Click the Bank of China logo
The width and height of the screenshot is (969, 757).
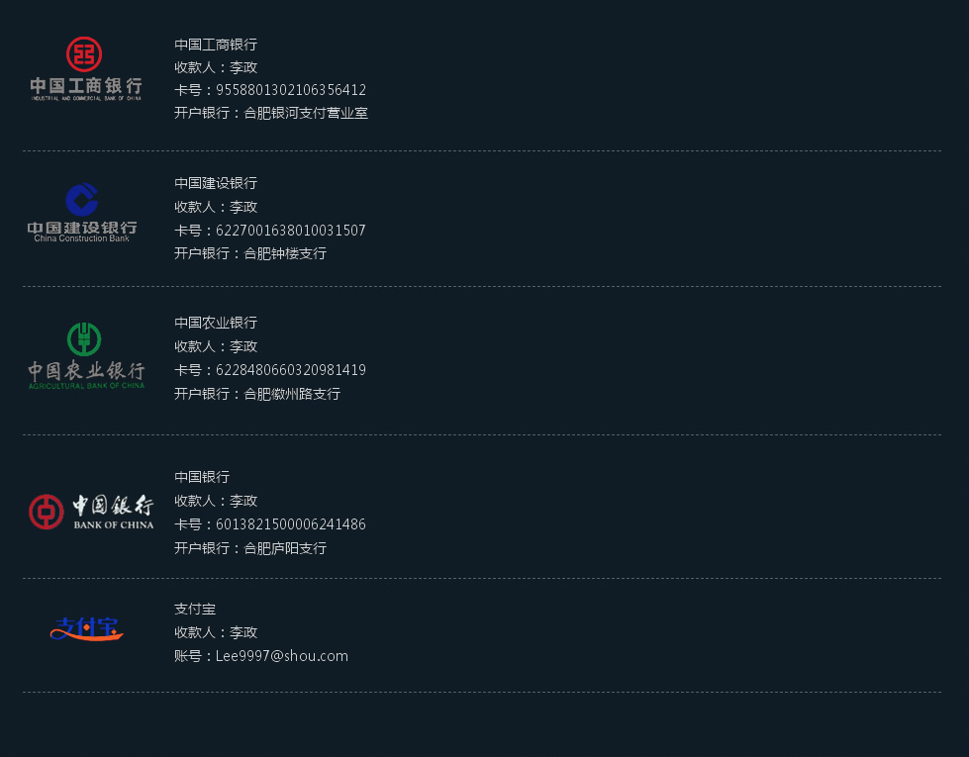click(91, 512)
